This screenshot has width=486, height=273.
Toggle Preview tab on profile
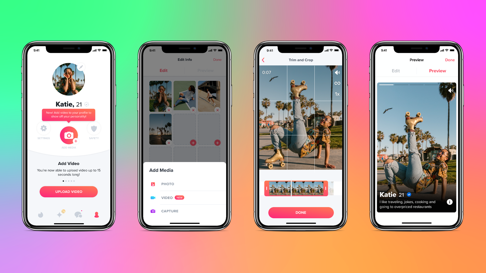coord(438,71)
